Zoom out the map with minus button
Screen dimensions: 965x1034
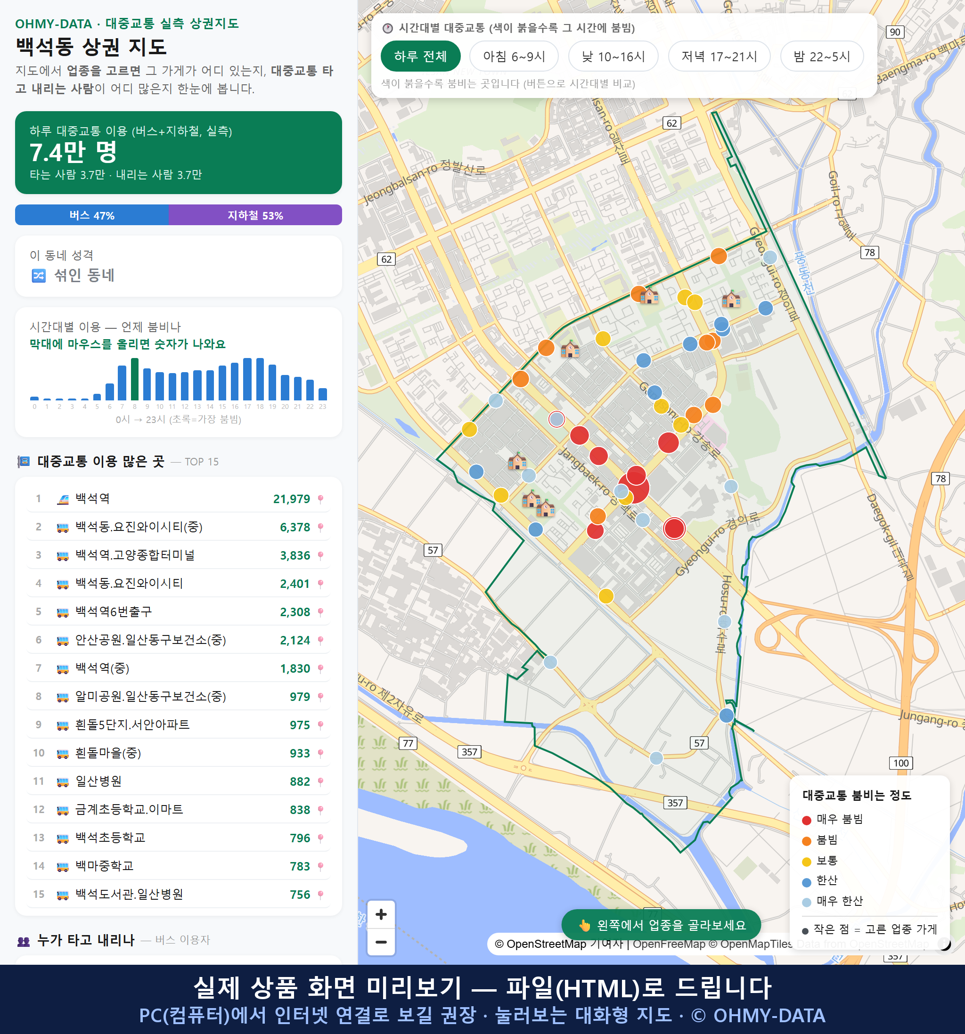point(381,942)
